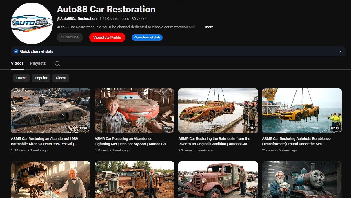The image size is (351, 198).
Task: Open the Bumblebee under the sea thumbnail
Action: pyautogui.click(x=302, y=111)
